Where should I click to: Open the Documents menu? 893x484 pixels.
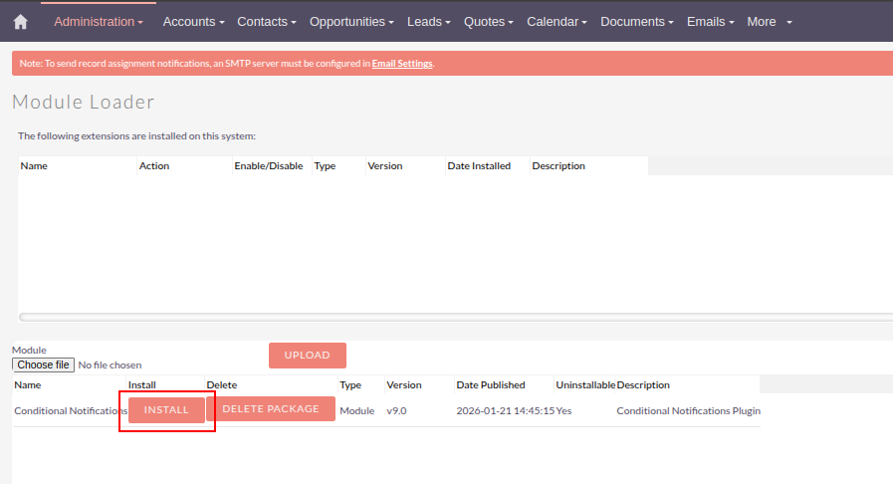pyautogui.click(x=636, y=22)
